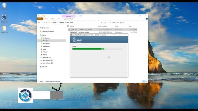Open the View ribbon tab

point(59,19)
